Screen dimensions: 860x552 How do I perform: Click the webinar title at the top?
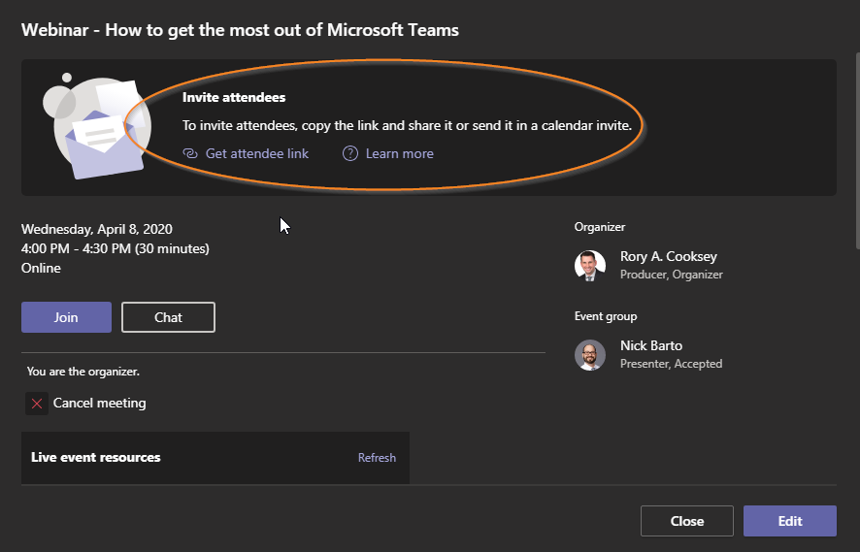point(240,30)
